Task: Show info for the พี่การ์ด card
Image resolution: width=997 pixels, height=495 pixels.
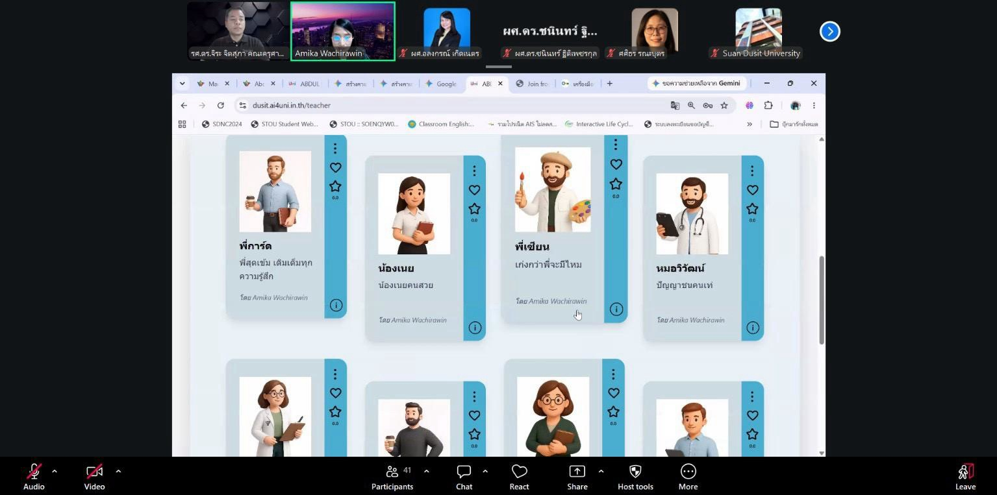Action: (336, 305)
